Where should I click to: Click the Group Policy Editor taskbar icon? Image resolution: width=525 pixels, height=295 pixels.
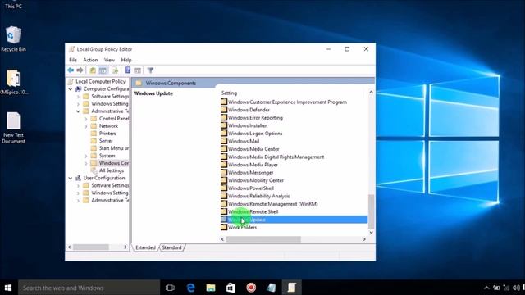pyautogui.click(x=292, y=288)
